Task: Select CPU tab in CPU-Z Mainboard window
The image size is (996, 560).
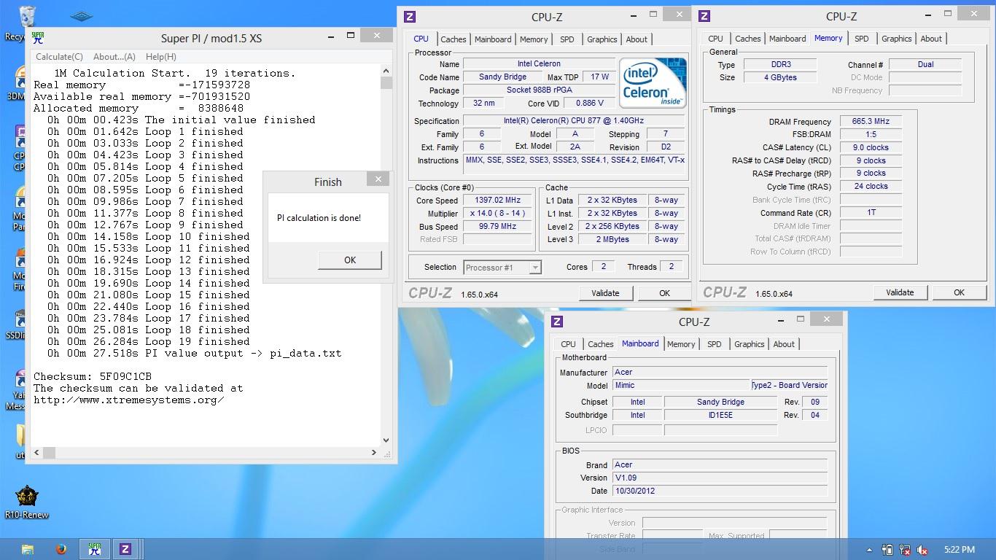Action: click(569, 344)
